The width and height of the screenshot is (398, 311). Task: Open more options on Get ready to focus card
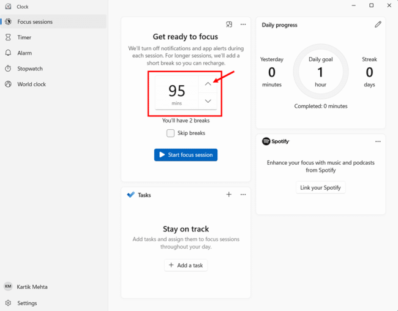[x=243, y=24]
